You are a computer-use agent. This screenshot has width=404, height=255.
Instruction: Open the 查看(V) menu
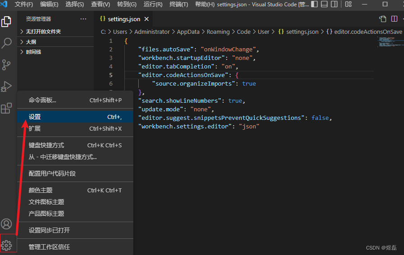point(100,5)
